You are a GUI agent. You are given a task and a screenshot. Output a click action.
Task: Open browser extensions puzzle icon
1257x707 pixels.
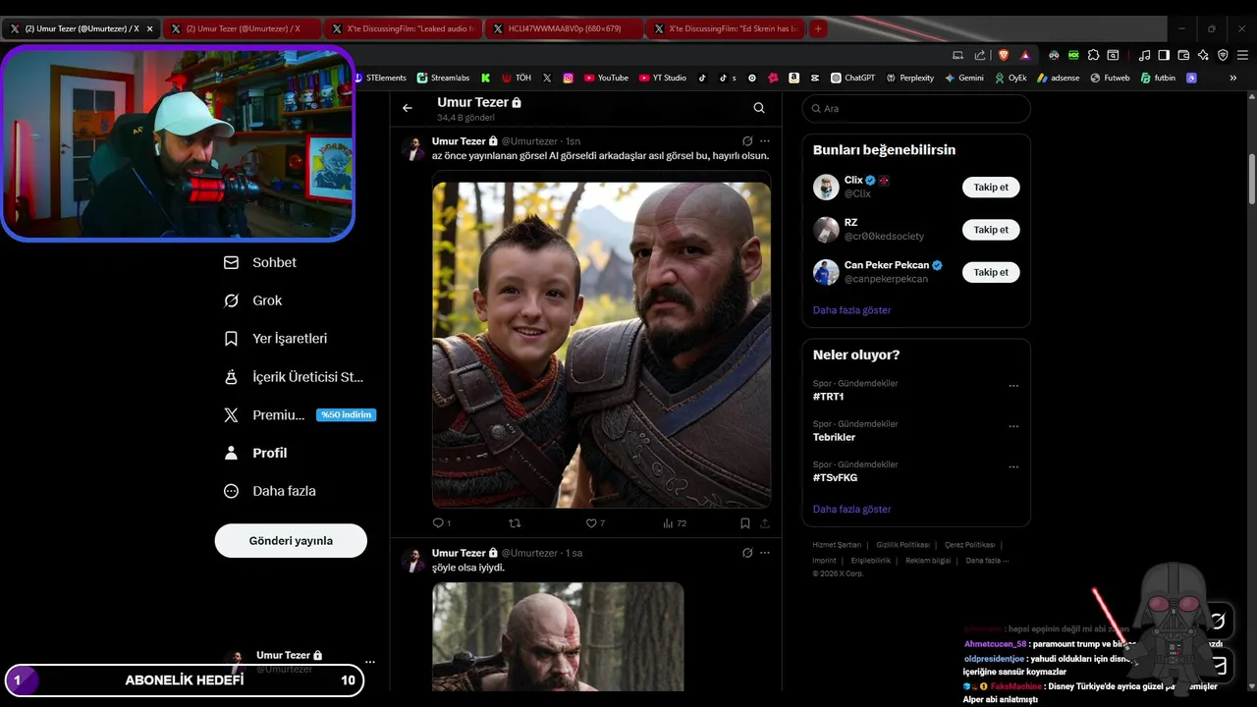(1093, 55)
